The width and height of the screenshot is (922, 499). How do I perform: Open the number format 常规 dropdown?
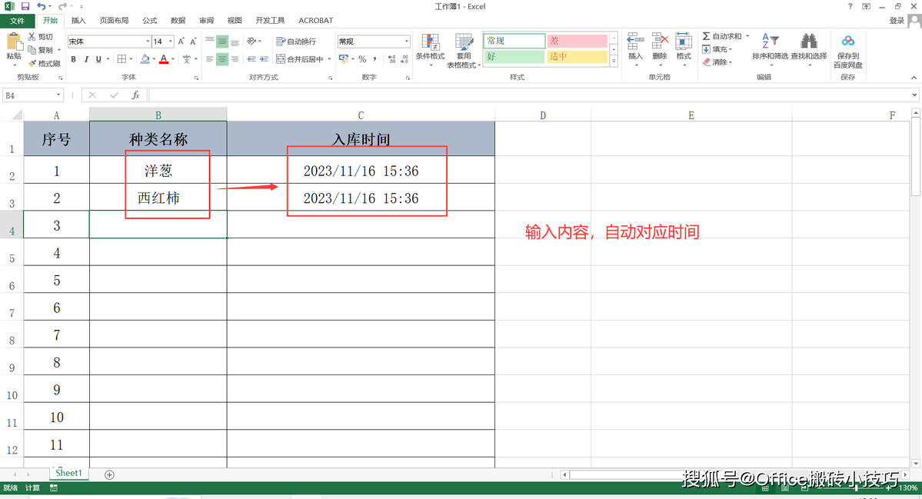[x=406, y=42]
